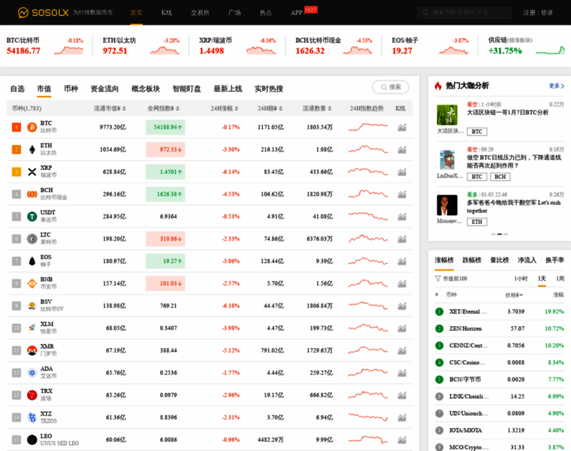
Task: Switch to 净流入 ranking tab
Action: [527, 260]
